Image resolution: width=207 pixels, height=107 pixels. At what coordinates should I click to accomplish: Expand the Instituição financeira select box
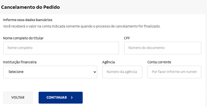click(x=50, y=72)
